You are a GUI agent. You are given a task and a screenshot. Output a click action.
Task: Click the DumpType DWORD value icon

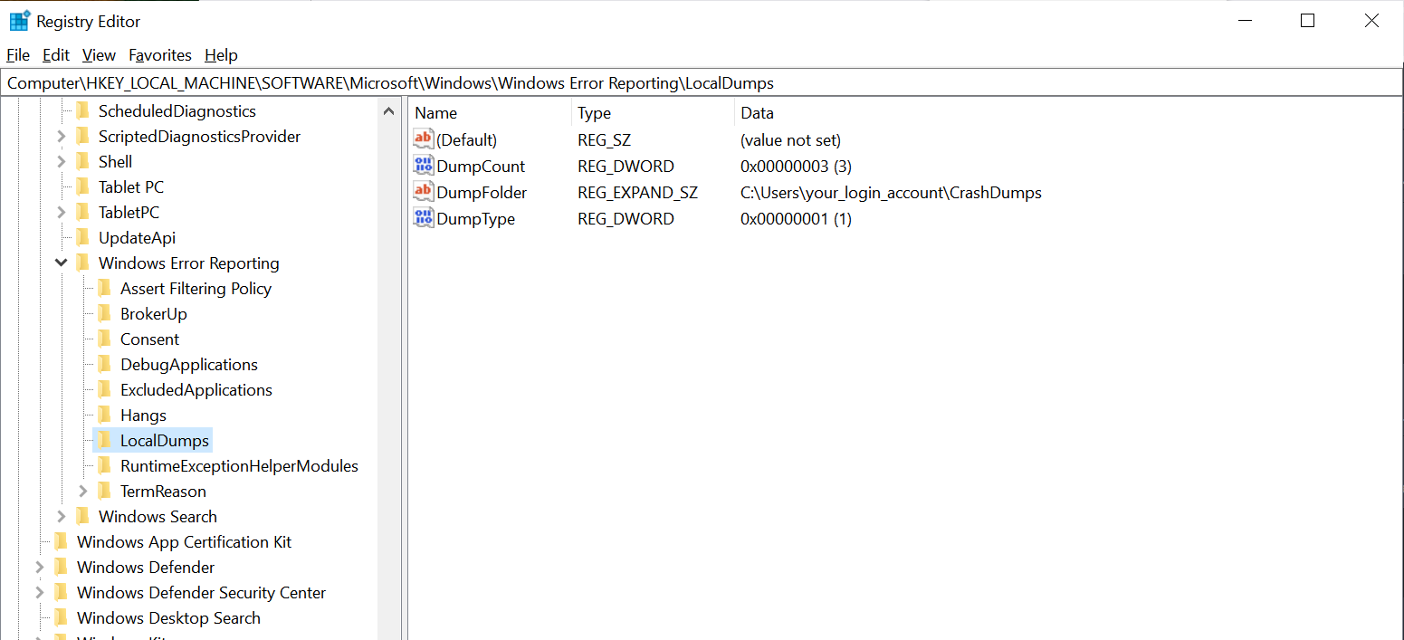pyautogui.click(x=423, y=218)
